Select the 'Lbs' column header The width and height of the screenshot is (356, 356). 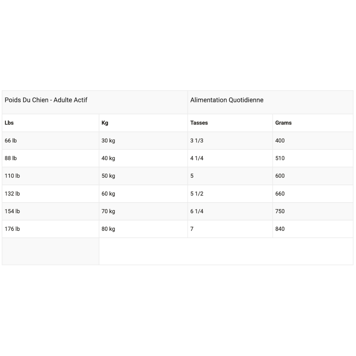50,123
